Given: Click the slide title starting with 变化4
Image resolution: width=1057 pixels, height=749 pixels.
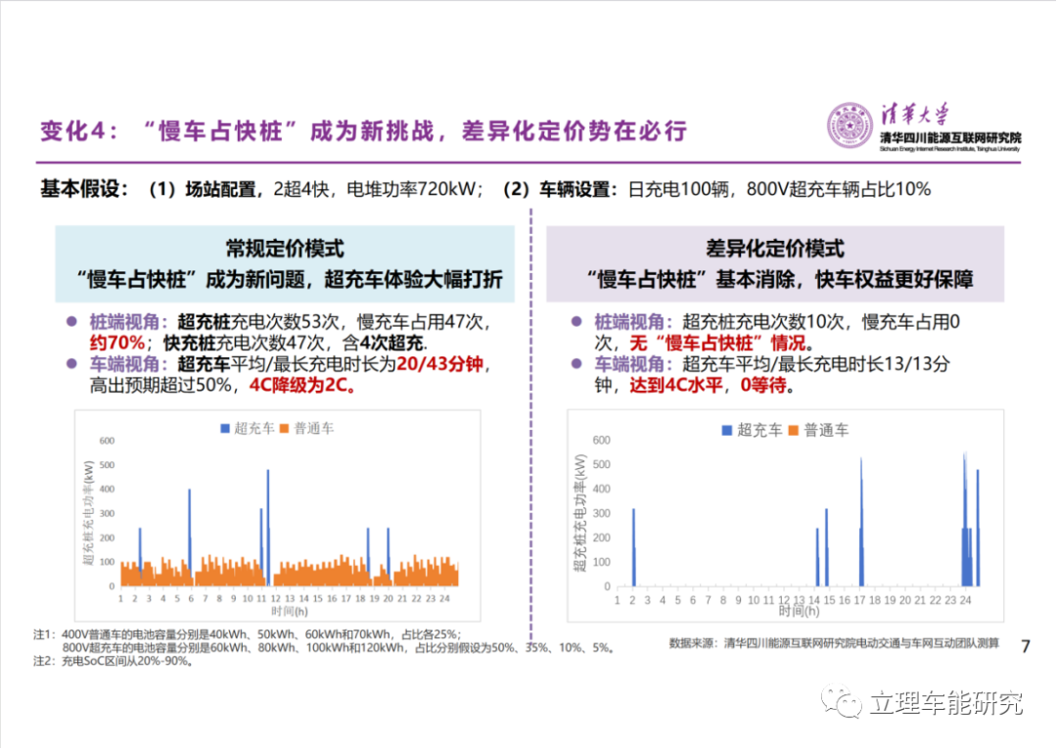Looking at the screenshot, I should click(x=363, y=130).
